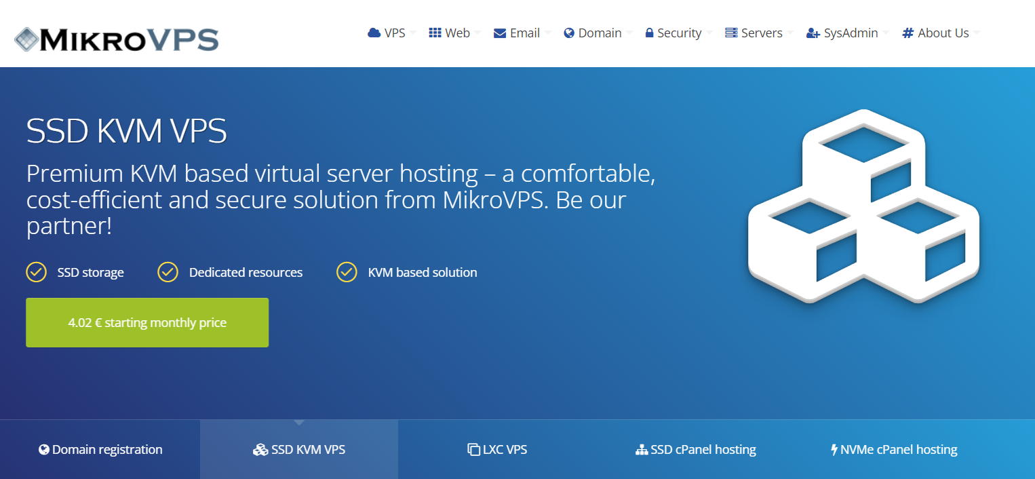Click the check icon next to Dedicated resources
The image size is (1035, 479).
[x=168, y=272]
